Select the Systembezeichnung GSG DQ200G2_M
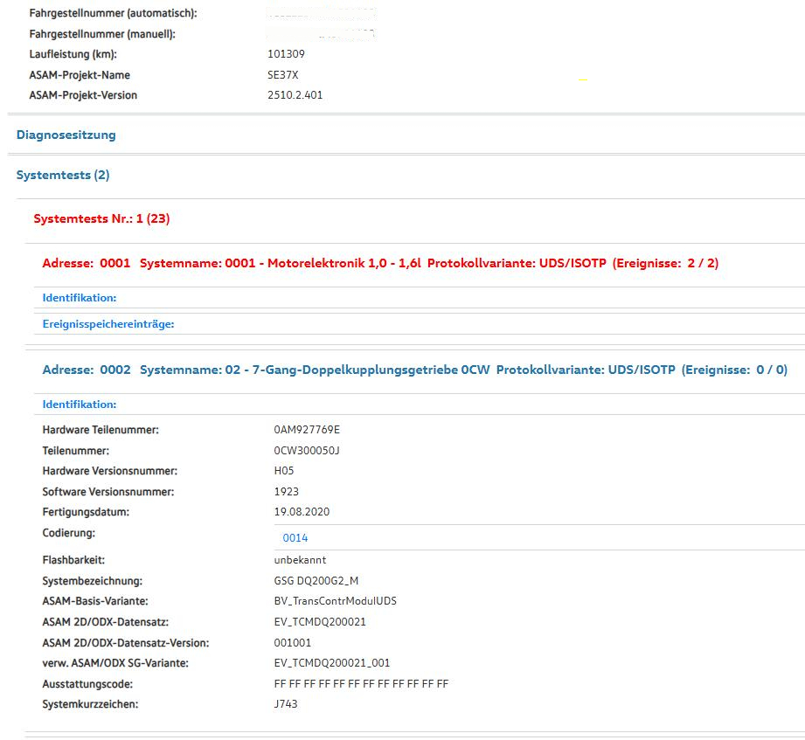The height and width of the screenshot is (740, 805). point(316,581)
